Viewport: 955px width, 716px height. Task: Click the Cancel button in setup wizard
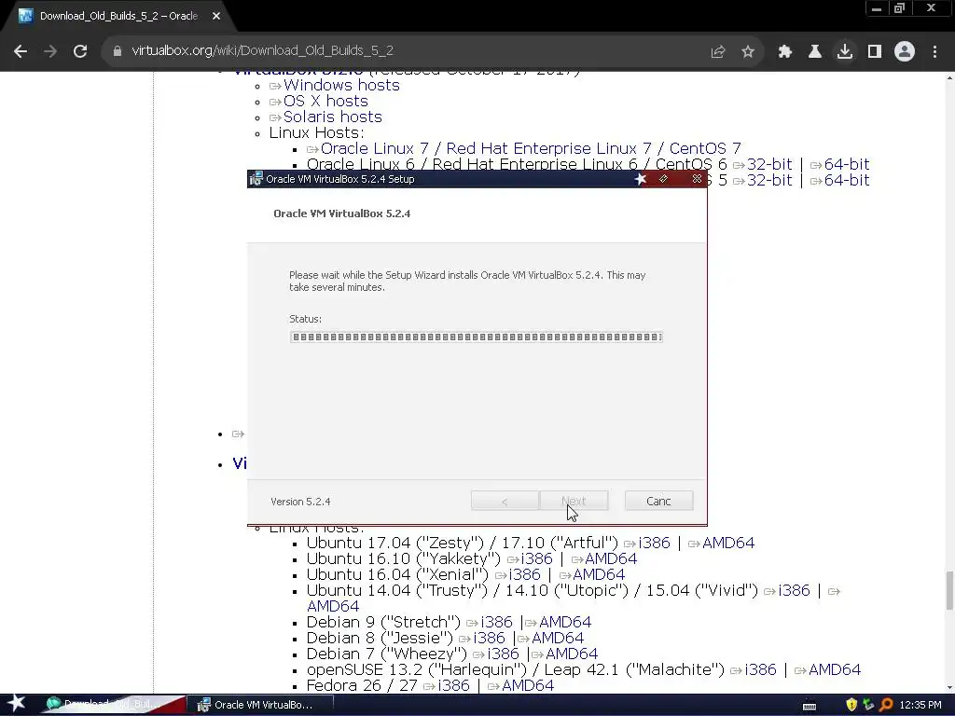(658, 501)
